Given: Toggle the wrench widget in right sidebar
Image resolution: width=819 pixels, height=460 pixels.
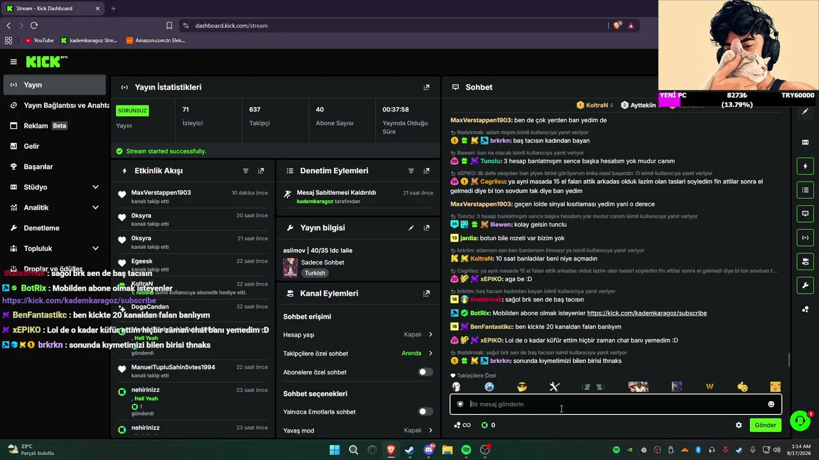Looking at the screenshot, I should [805, 285].
